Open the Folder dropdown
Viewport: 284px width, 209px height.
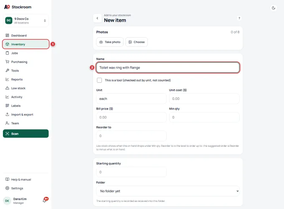pyautogui.click(x=168, y=191)
